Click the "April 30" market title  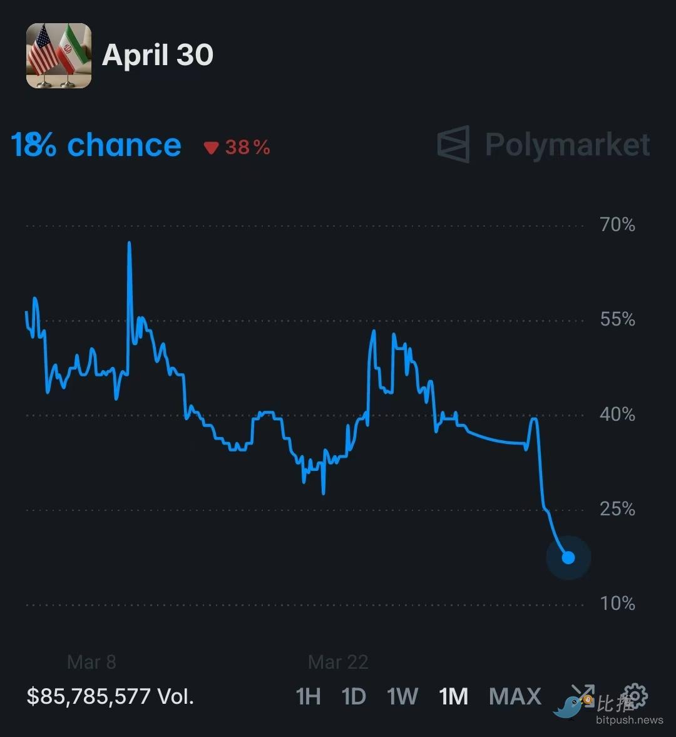[x=158, y=55]
